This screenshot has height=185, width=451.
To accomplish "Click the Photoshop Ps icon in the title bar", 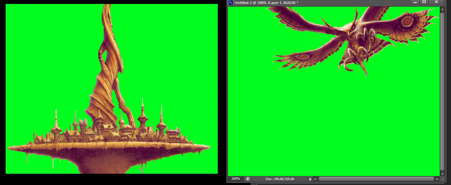I will (x=231, y=3).
